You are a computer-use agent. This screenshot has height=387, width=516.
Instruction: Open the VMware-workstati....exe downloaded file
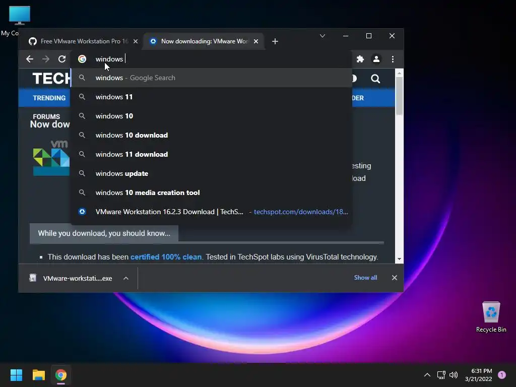tap(71, 278)
